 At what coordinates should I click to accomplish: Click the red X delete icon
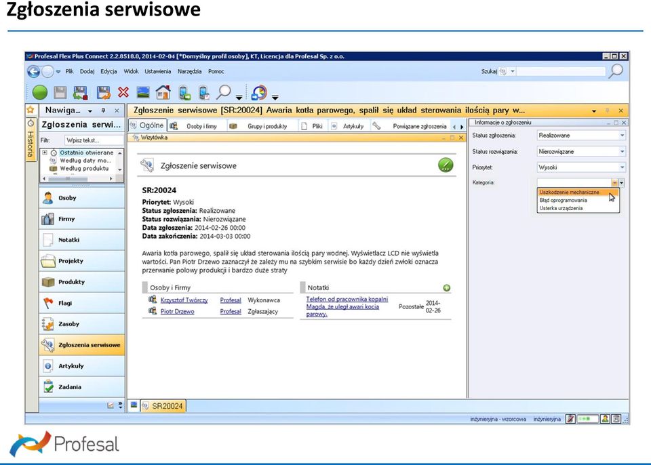click(x=123, y=92)
